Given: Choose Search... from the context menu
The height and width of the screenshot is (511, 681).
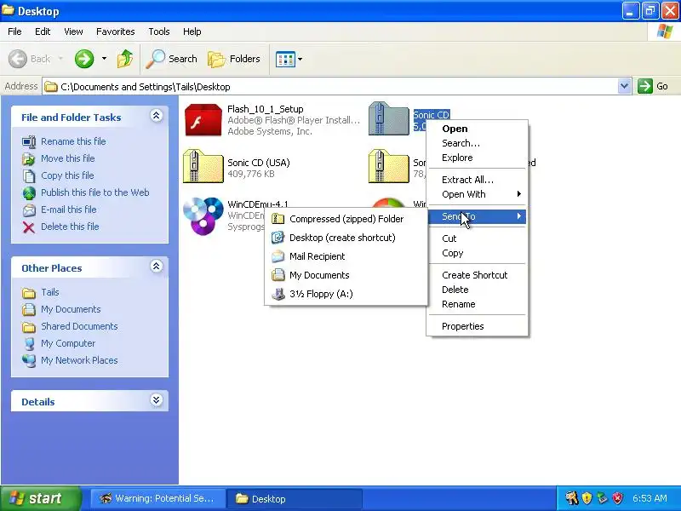Looking at the screenshot, I should (477, 143).
